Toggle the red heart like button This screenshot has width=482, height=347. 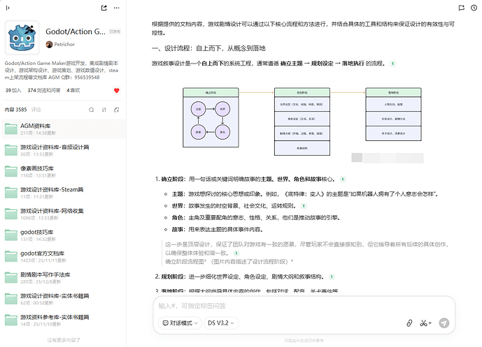coord(117,91)
